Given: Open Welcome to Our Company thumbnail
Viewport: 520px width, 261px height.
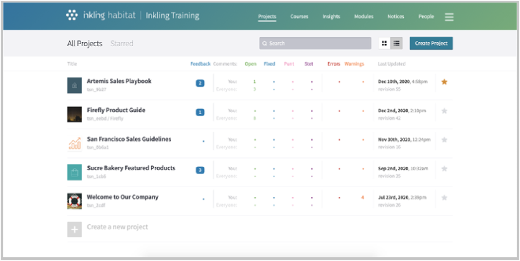Looking at the screenshot, I should click(74, 201).
